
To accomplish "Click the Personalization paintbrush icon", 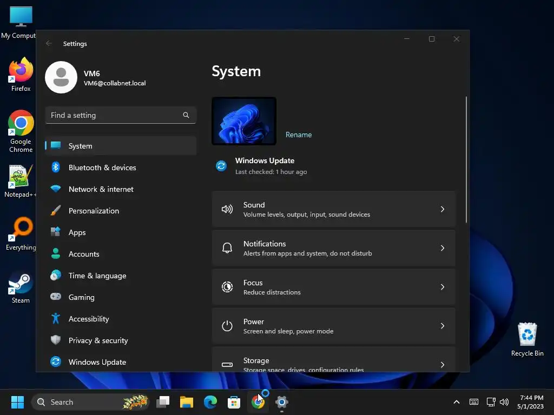I will point(56,210).
